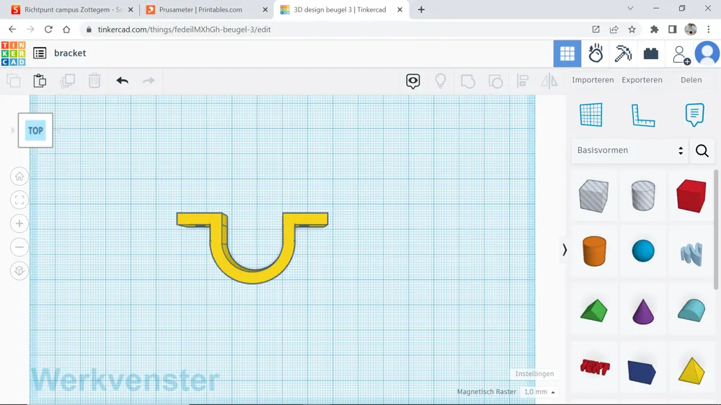Toggle perspective orthographic view cube icon
Image resolution: width=721 pixels, height=405 pixels.
[x=19, y=270]
